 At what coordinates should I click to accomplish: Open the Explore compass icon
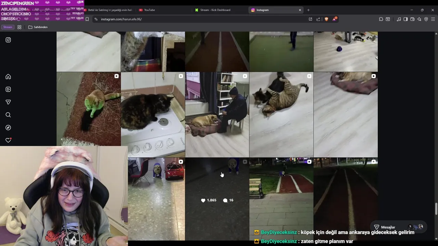pos(8,127)
